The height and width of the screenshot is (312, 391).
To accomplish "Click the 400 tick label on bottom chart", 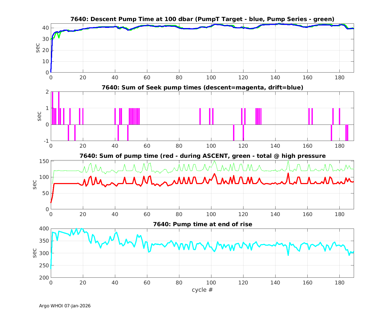I will 44,229.
